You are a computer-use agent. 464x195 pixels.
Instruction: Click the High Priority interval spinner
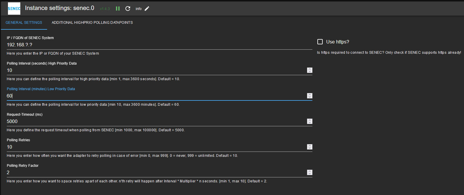coord(309,70)
